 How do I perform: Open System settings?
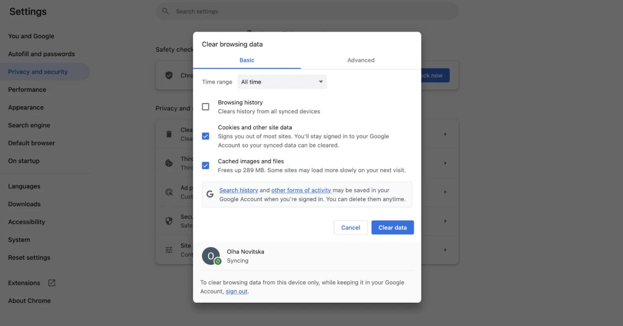19,240
